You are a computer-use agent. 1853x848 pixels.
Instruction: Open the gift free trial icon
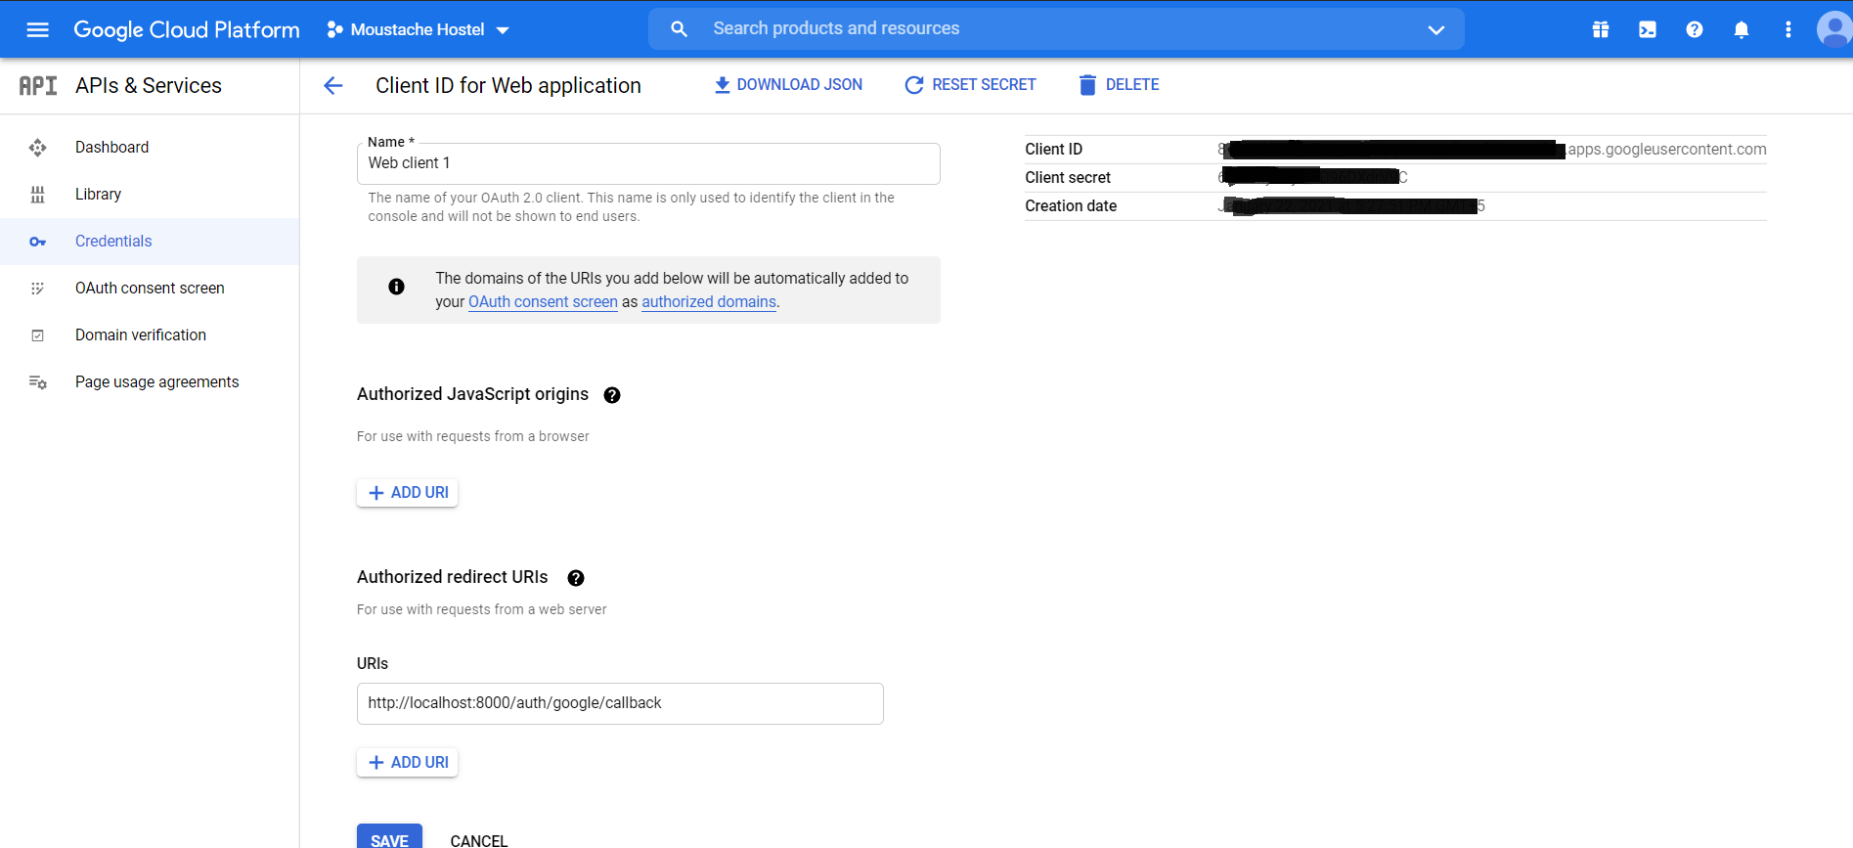coord(1601,29)
